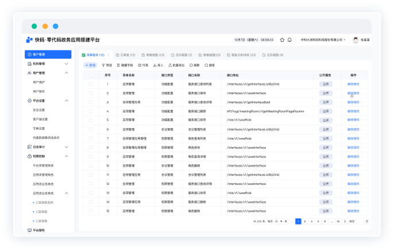Viewport: 394px width, 251px height.
Task: Check the checkbox for row 1
Action: pyautogui.click(x=90, y=84)
